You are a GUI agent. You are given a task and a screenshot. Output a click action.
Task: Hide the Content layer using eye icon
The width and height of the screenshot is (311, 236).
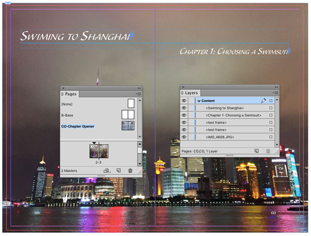click(x=184, y=101)
